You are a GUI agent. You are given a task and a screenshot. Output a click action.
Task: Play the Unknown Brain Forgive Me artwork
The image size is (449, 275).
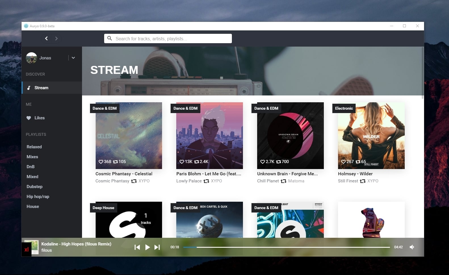point(290,136)
